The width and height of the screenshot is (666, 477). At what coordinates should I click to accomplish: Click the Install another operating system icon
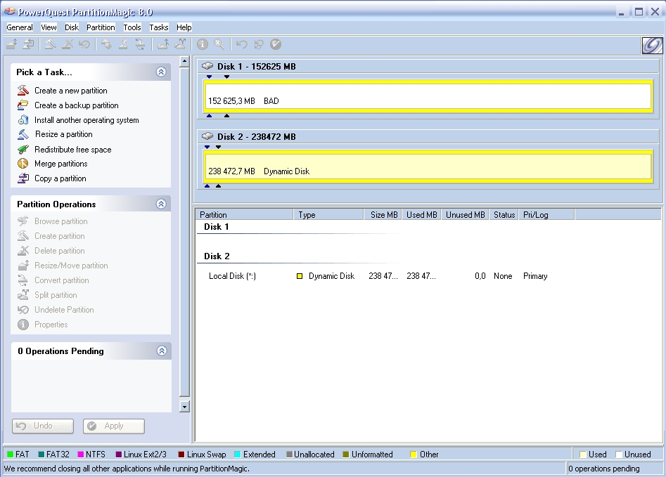pyautogui.click(x=23, y=120)
